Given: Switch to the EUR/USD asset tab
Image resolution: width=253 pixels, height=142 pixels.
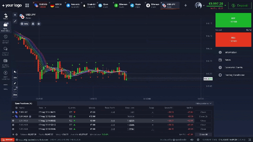Looking at the screenshot, I should pos(41,5).
